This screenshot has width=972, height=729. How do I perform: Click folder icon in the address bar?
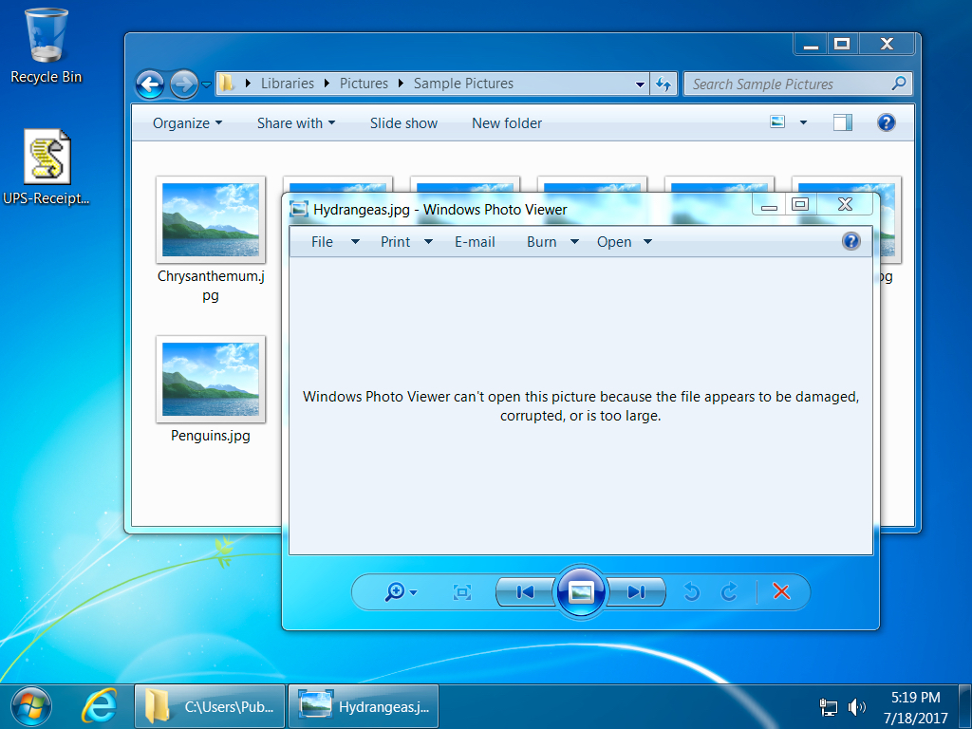coord(227,84)
